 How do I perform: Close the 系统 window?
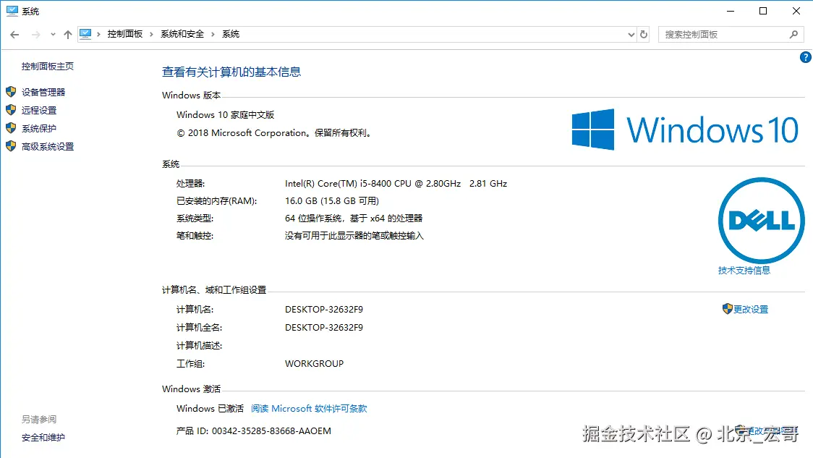pyautogui.click(x=796, y=11)
